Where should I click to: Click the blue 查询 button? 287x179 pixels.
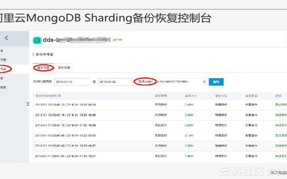coord(216,82)
